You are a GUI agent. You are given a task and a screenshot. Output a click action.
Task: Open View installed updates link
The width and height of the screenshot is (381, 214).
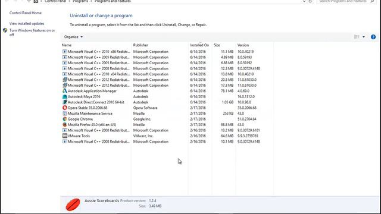click(27, 24)
